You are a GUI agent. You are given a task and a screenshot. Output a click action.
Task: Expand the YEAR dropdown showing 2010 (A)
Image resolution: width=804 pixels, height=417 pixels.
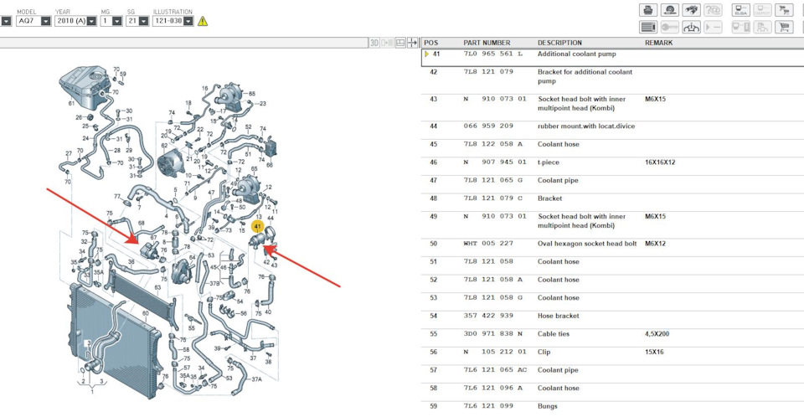92,21
